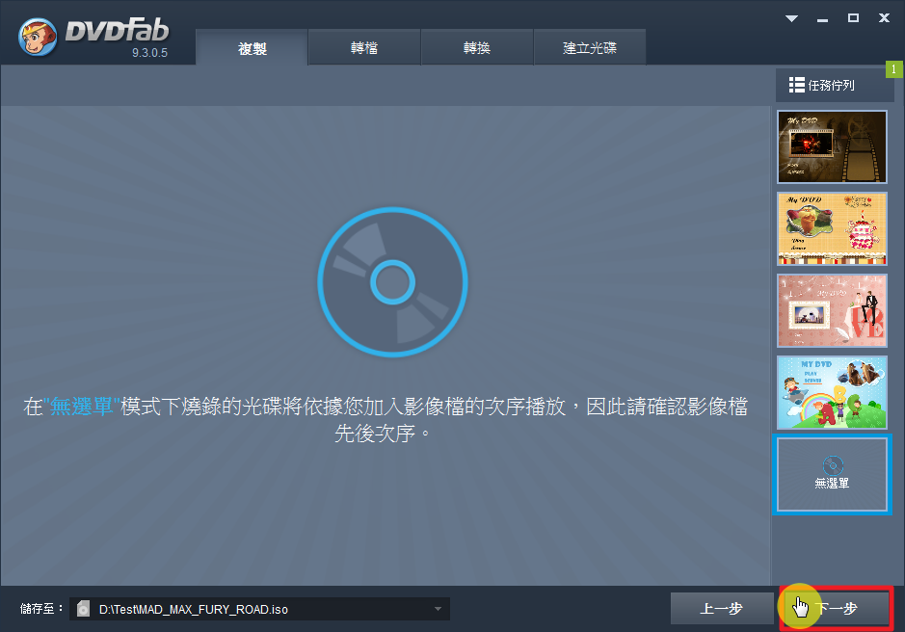Viewport: 905px width, 632px height.
Task: Select the cartoon kids menu template
Action: [832, 392]
